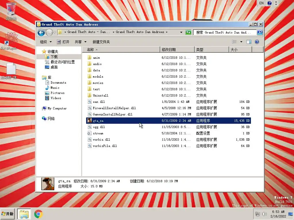Click the search magnifier button
Viewport: 294px width, 220px height.
(x=260, y=32)
